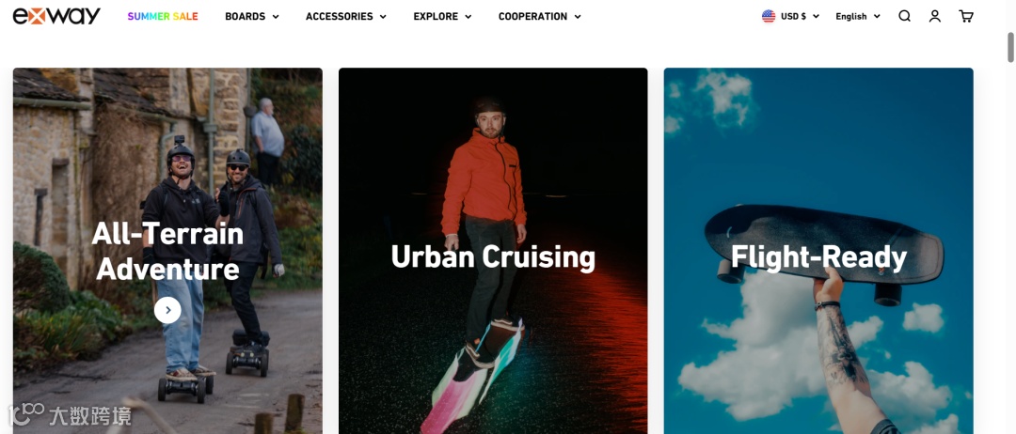The width and height of the screenshot is (1016, 434).
Task: Open the user account icon
Action: tap(934, 16)
